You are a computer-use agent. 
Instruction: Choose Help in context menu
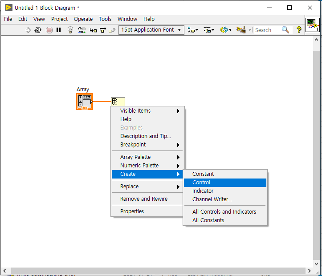coord(147,119)
